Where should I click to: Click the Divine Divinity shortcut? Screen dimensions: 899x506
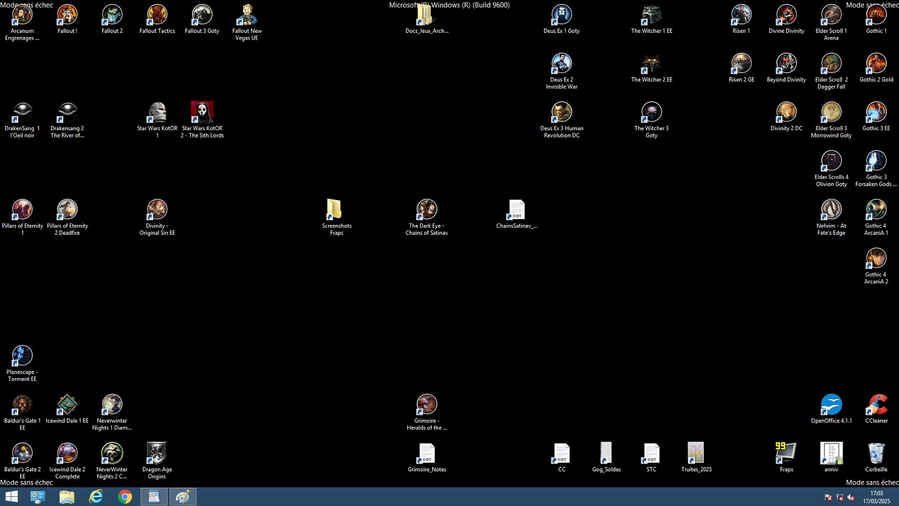787,15
